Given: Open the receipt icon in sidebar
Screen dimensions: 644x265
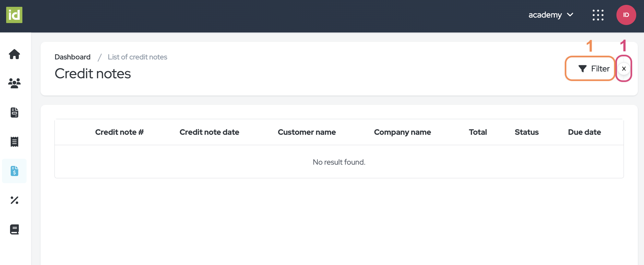Looking at the screenshot, I should [x=14, y=142].
